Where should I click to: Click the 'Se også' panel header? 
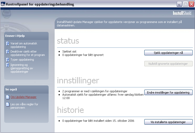click(26, 90)
